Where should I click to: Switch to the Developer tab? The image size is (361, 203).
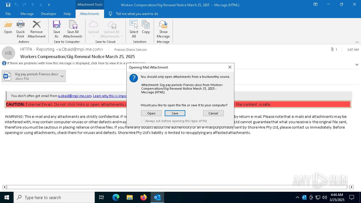49,14
